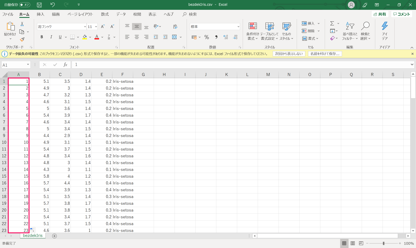The width and height of the screenshot is (416, 248).
Task: Align text to bottom
Action: [146, 27]
